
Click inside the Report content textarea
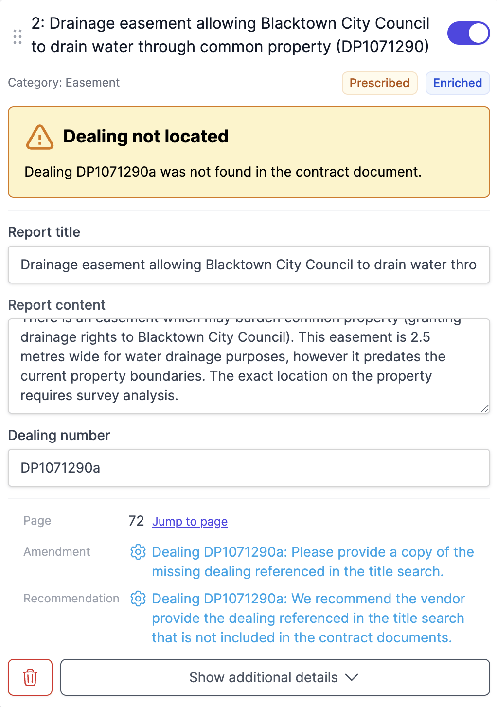(x=248, y=366)
